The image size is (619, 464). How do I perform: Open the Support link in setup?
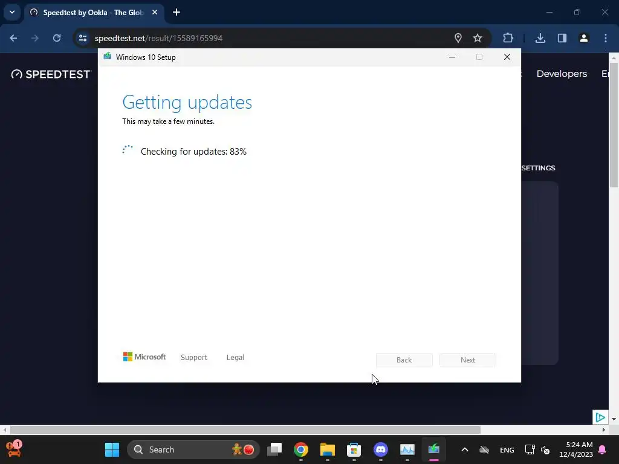click(194, 358)
